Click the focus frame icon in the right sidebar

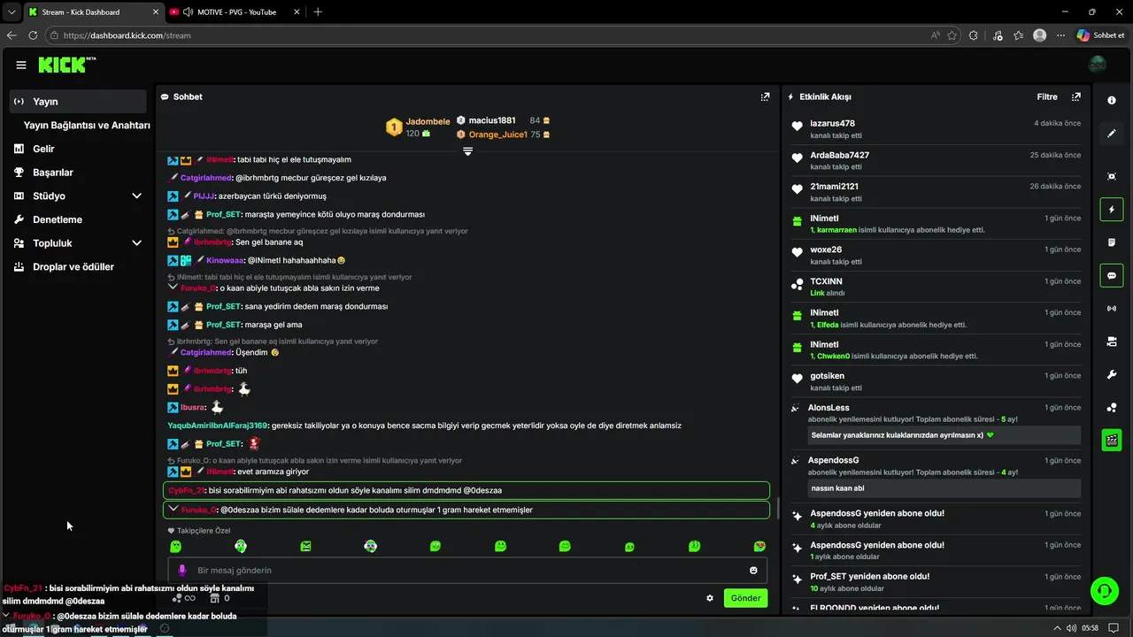(1112, 176)
